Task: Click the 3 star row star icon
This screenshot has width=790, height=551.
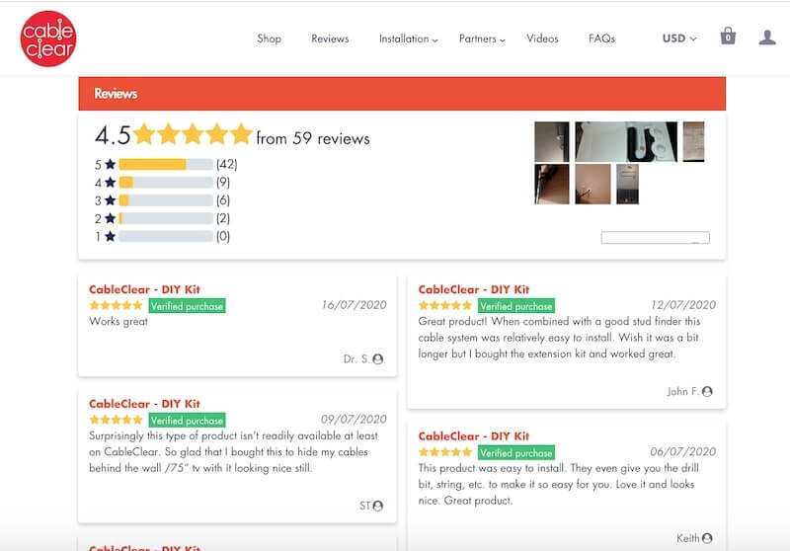Action: pos(111,200)
